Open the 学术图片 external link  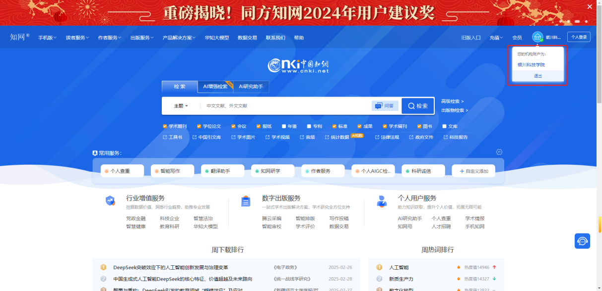(243, 137)
